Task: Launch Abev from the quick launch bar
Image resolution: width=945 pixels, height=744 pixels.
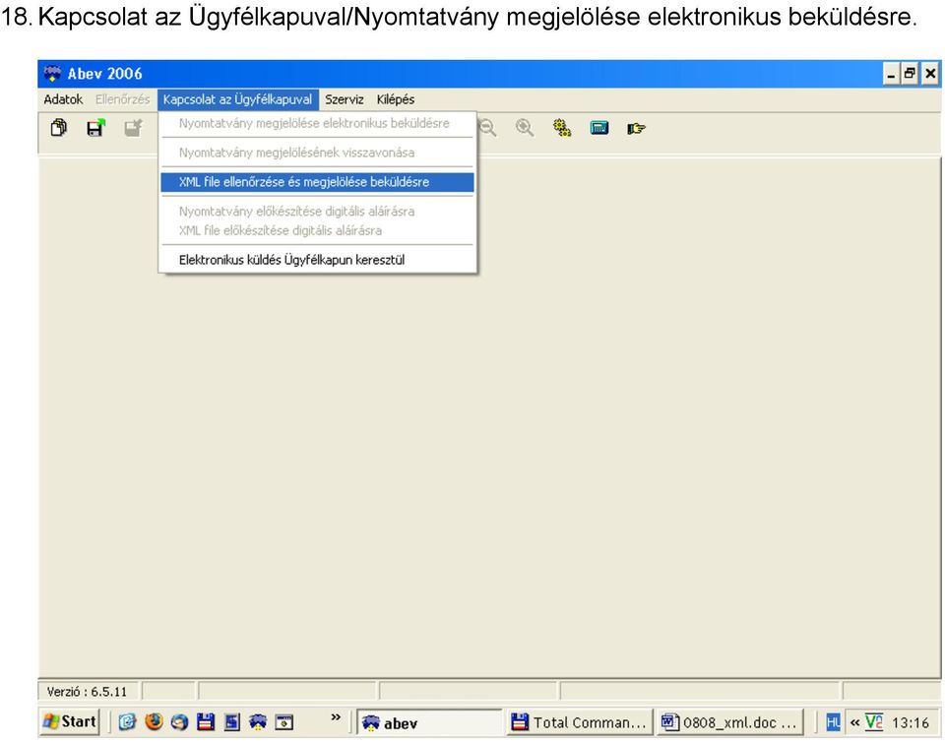Action: click(x=258, y=721)
